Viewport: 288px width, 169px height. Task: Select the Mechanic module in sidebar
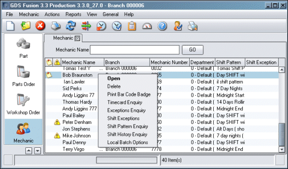pyautogui.click(x=24, y=132)
